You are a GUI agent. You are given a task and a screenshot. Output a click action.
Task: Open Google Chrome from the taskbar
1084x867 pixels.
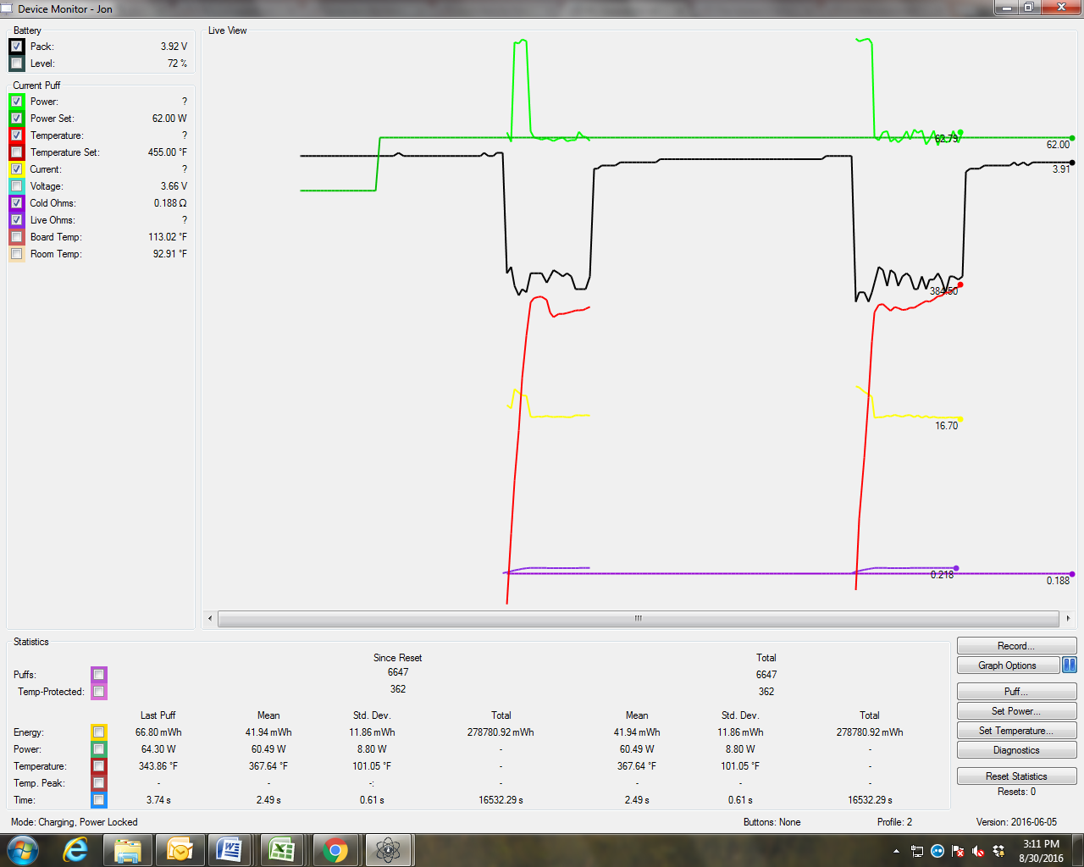coord(335,849)
